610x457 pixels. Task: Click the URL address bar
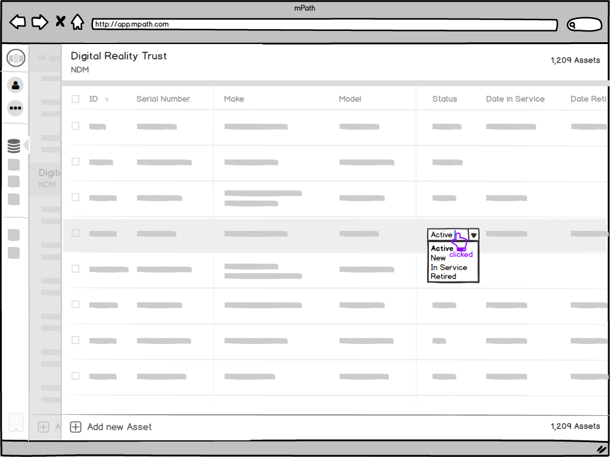pyautogui.click(x=325, y=24)
